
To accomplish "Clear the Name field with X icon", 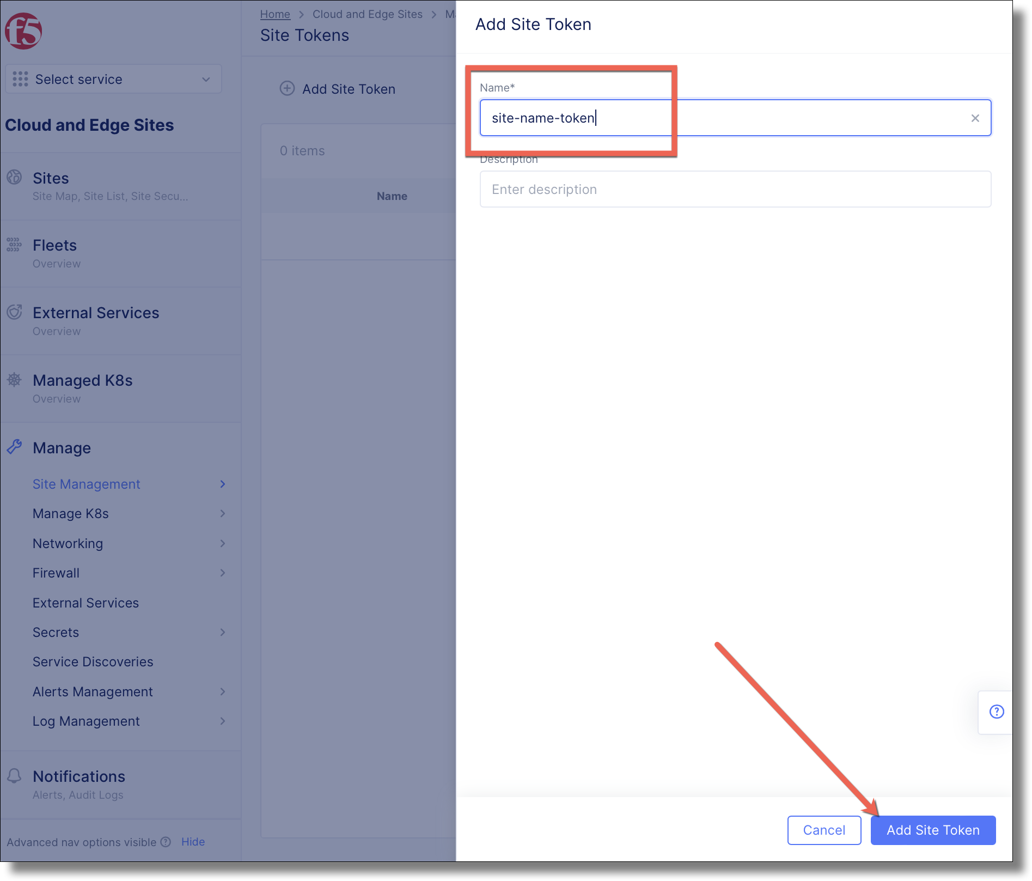I will click(x=975, y=118).
